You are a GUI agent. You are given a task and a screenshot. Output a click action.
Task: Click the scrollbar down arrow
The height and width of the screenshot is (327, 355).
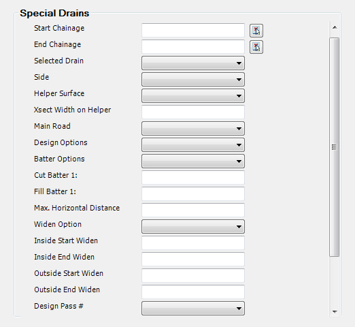(335, 312)
